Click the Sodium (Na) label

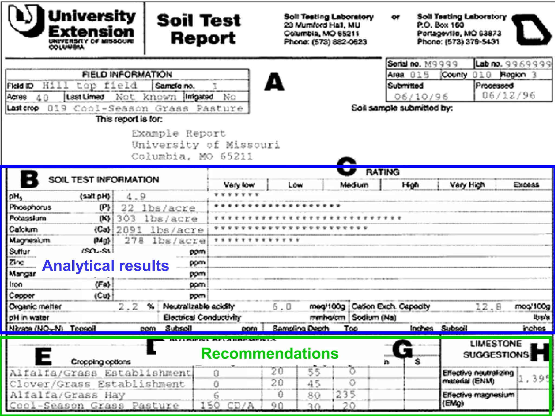374,317
